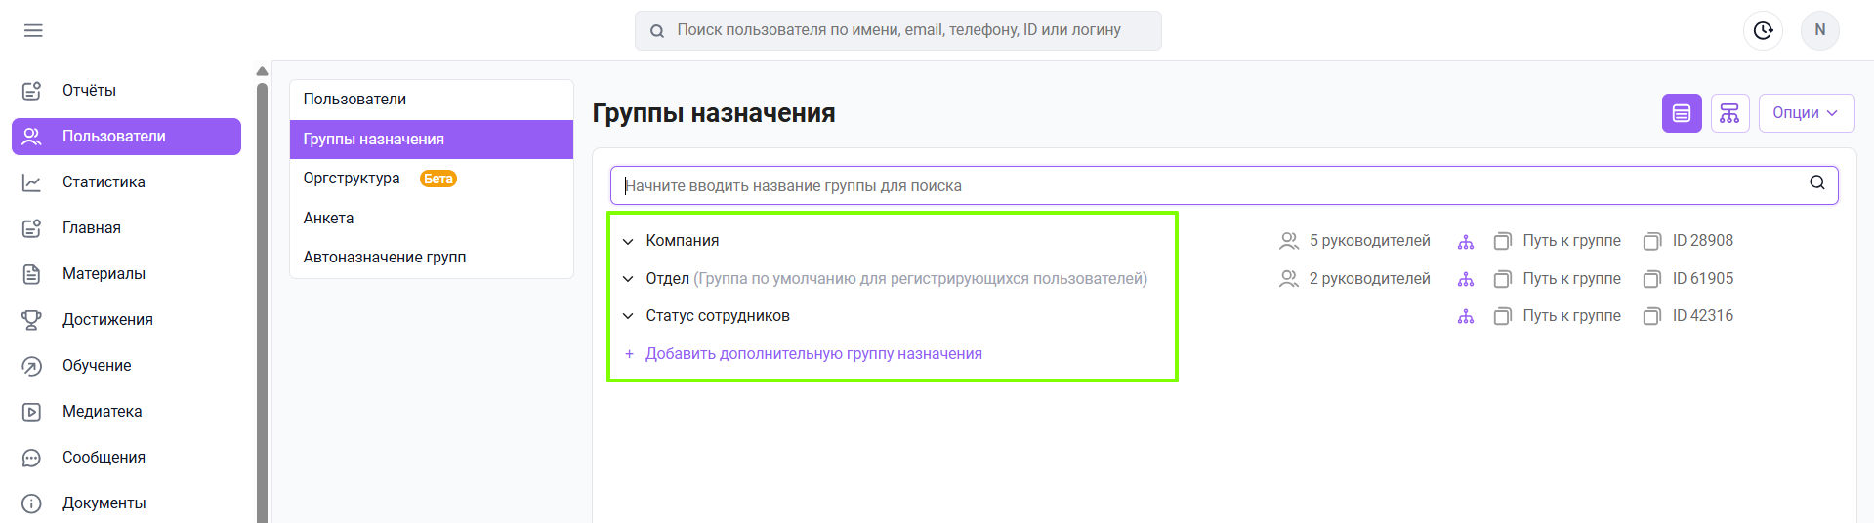Open Пользователи submenu item
Viewport: 1874px width, 523px height.
click(x=431, y=100)
